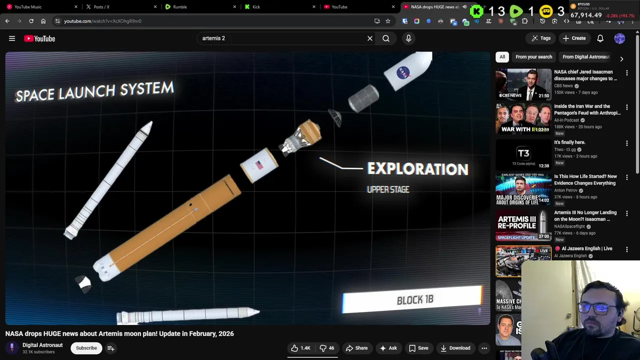Open the Ask AI button
The image size is (640, 360).
coord(388,348)
